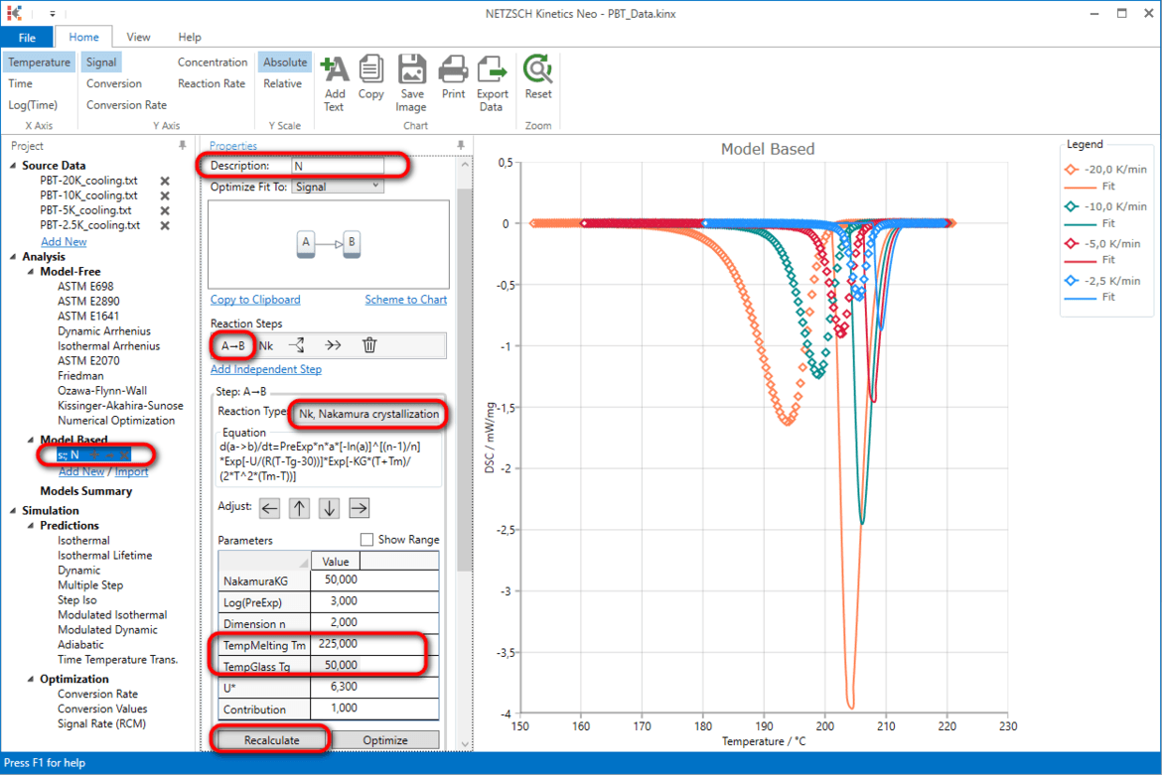
Task: Select Conversion Rate for Y Axis
Action: (126, 105)
